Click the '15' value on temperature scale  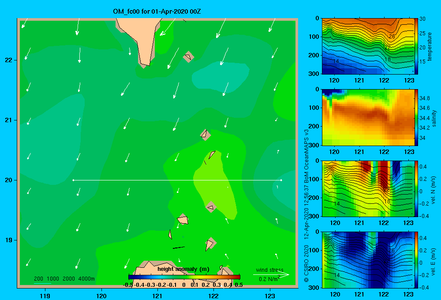[x=422, y=62]
